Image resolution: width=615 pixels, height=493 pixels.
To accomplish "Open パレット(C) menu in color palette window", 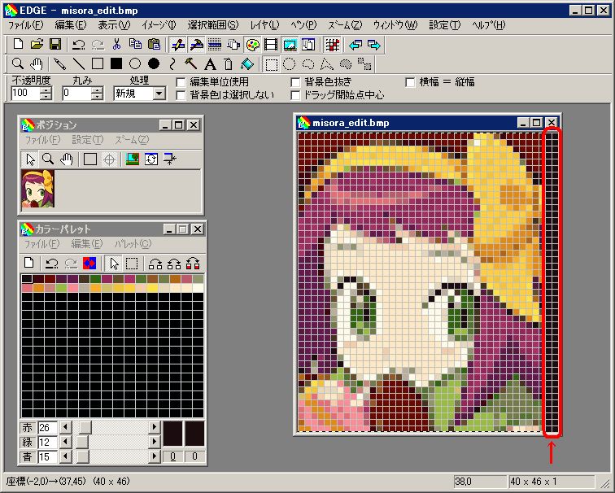I will (133, 244).
